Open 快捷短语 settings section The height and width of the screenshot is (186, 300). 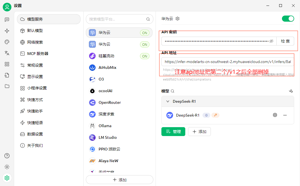tap(49, 122)
